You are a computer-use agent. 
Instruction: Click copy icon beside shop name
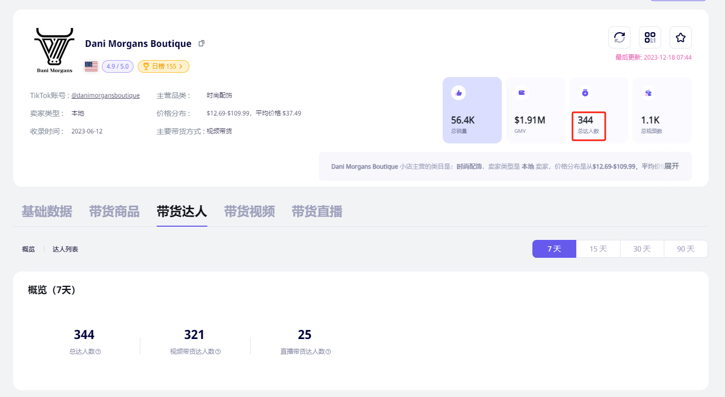(202, 43)
